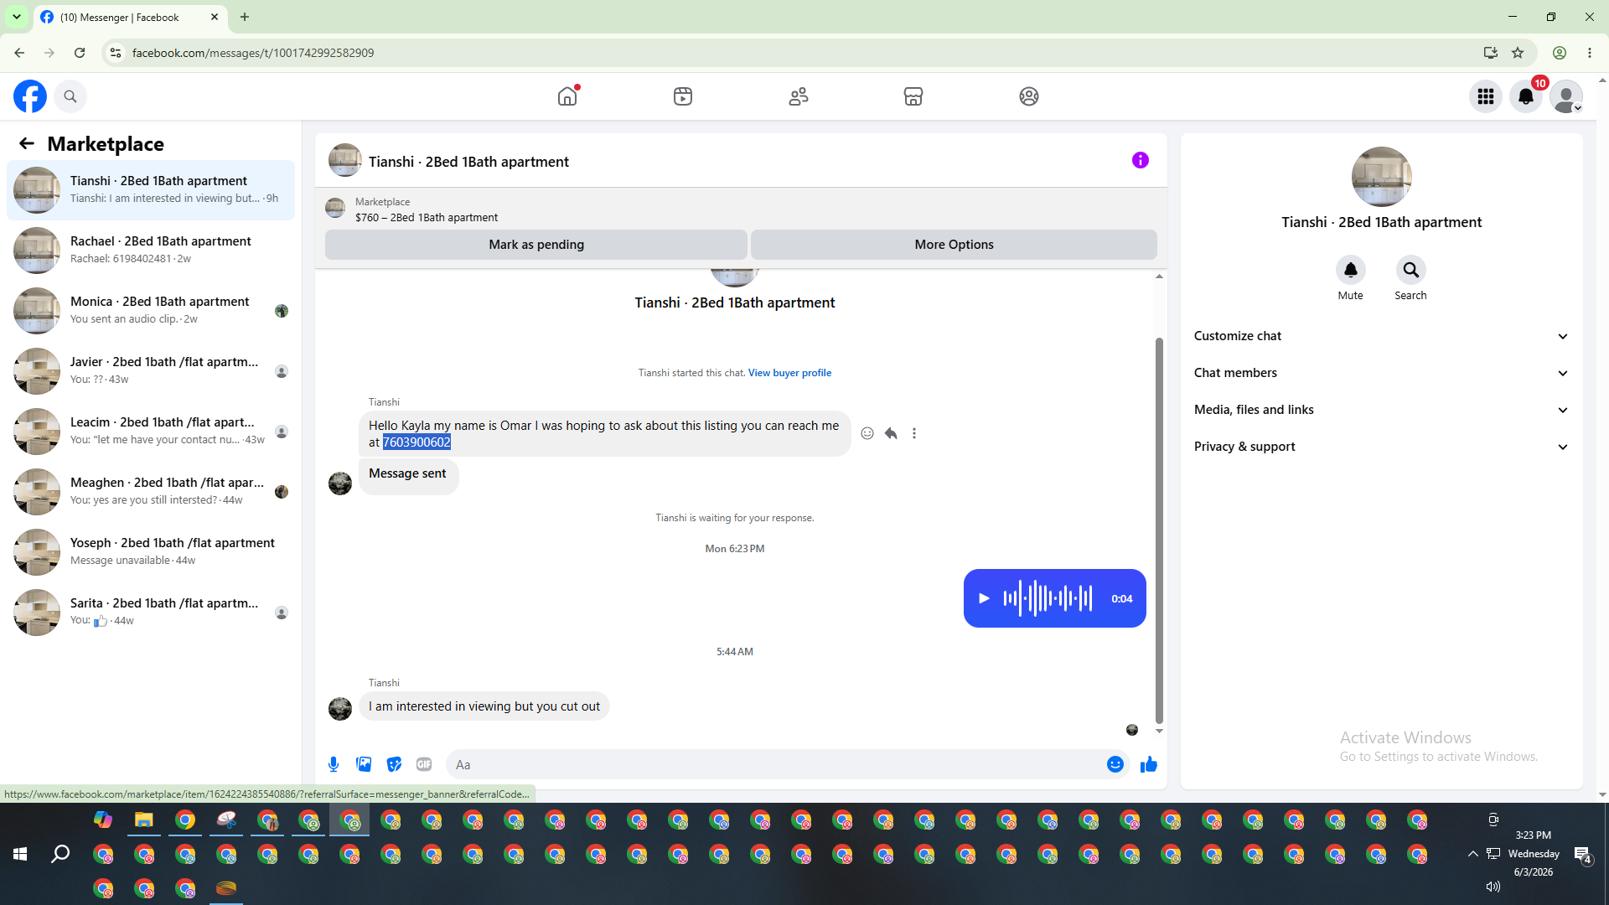The height and width of the screenshot is (905, 1609).
Task: Click the audio clip waveform
Action: (x=1048, y=598)
